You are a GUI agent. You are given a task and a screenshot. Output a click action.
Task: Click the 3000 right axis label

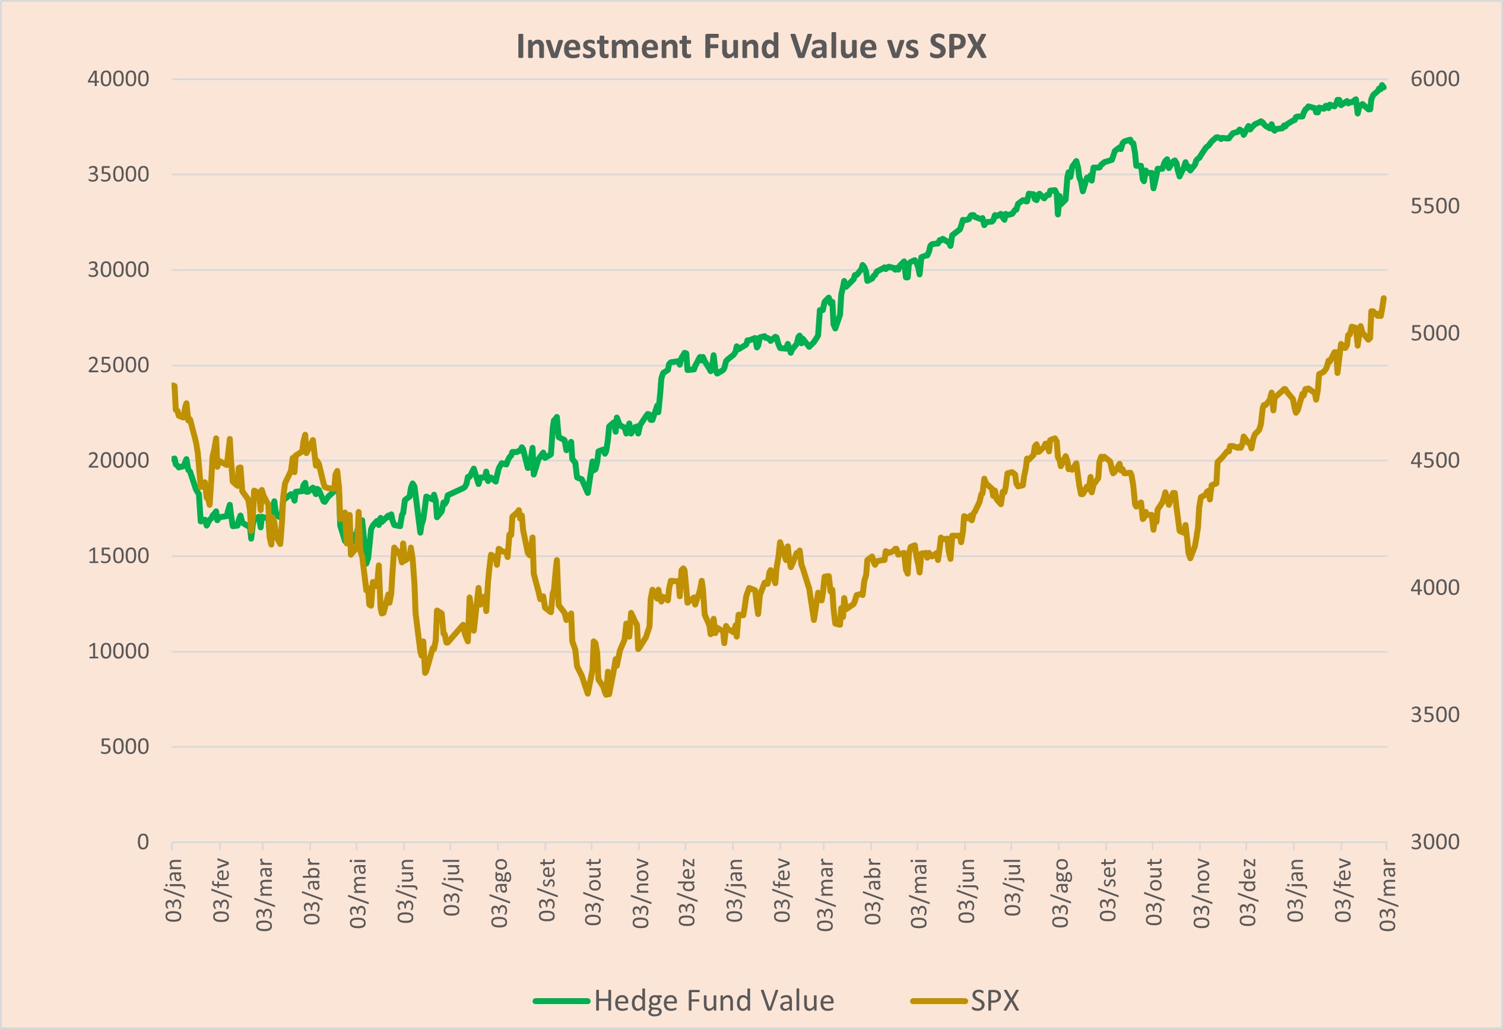point(1435,842)
